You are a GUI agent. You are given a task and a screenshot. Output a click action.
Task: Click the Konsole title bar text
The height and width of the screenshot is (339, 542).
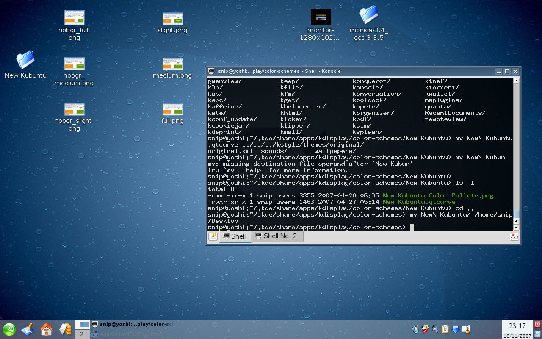279,71
